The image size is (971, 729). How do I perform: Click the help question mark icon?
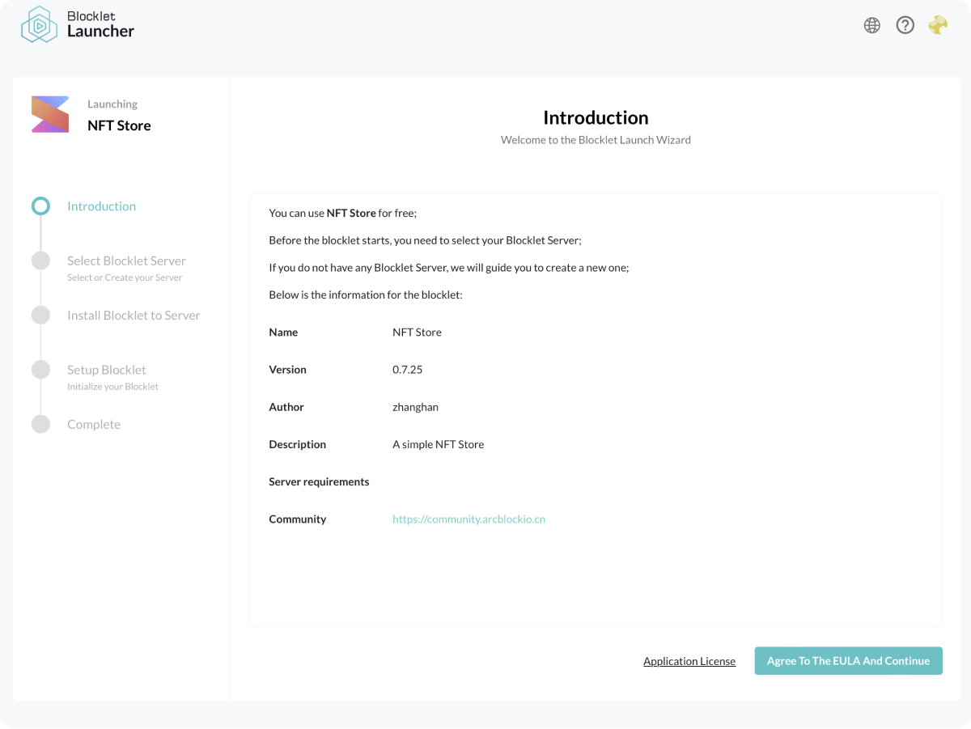(905, 25)
